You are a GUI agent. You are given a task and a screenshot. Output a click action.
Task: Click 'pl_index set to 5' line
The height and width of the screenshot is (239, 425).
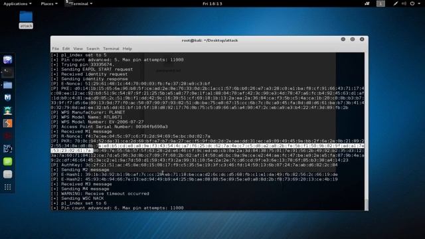[78, 55]
